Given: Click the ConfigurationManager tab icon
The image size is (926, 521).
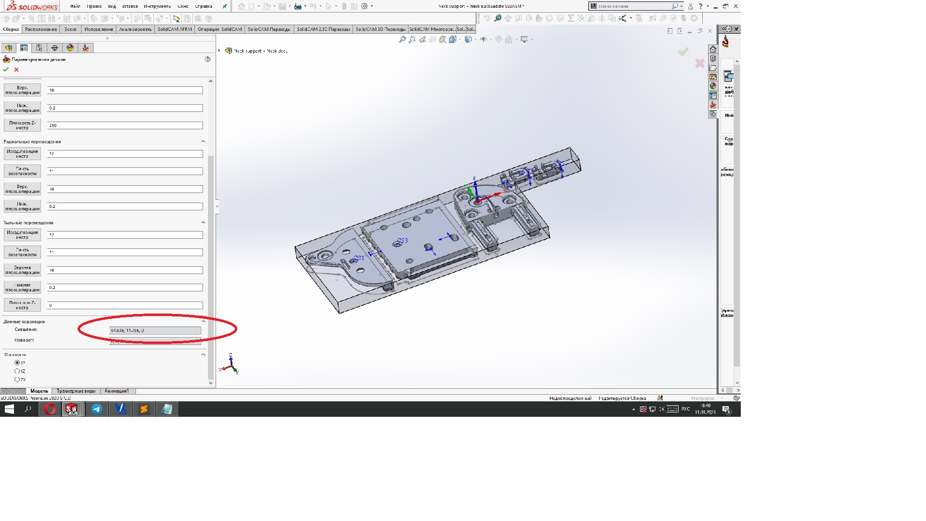Looking at the screenshot, I should point(39,48).
